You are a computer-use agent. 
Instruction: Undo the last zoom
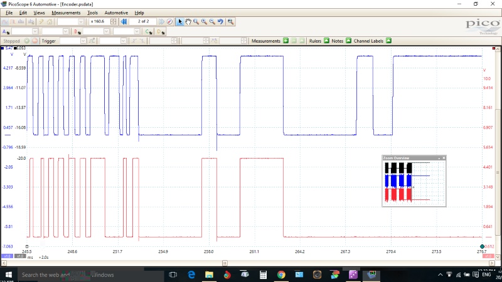tap(220, 21)
